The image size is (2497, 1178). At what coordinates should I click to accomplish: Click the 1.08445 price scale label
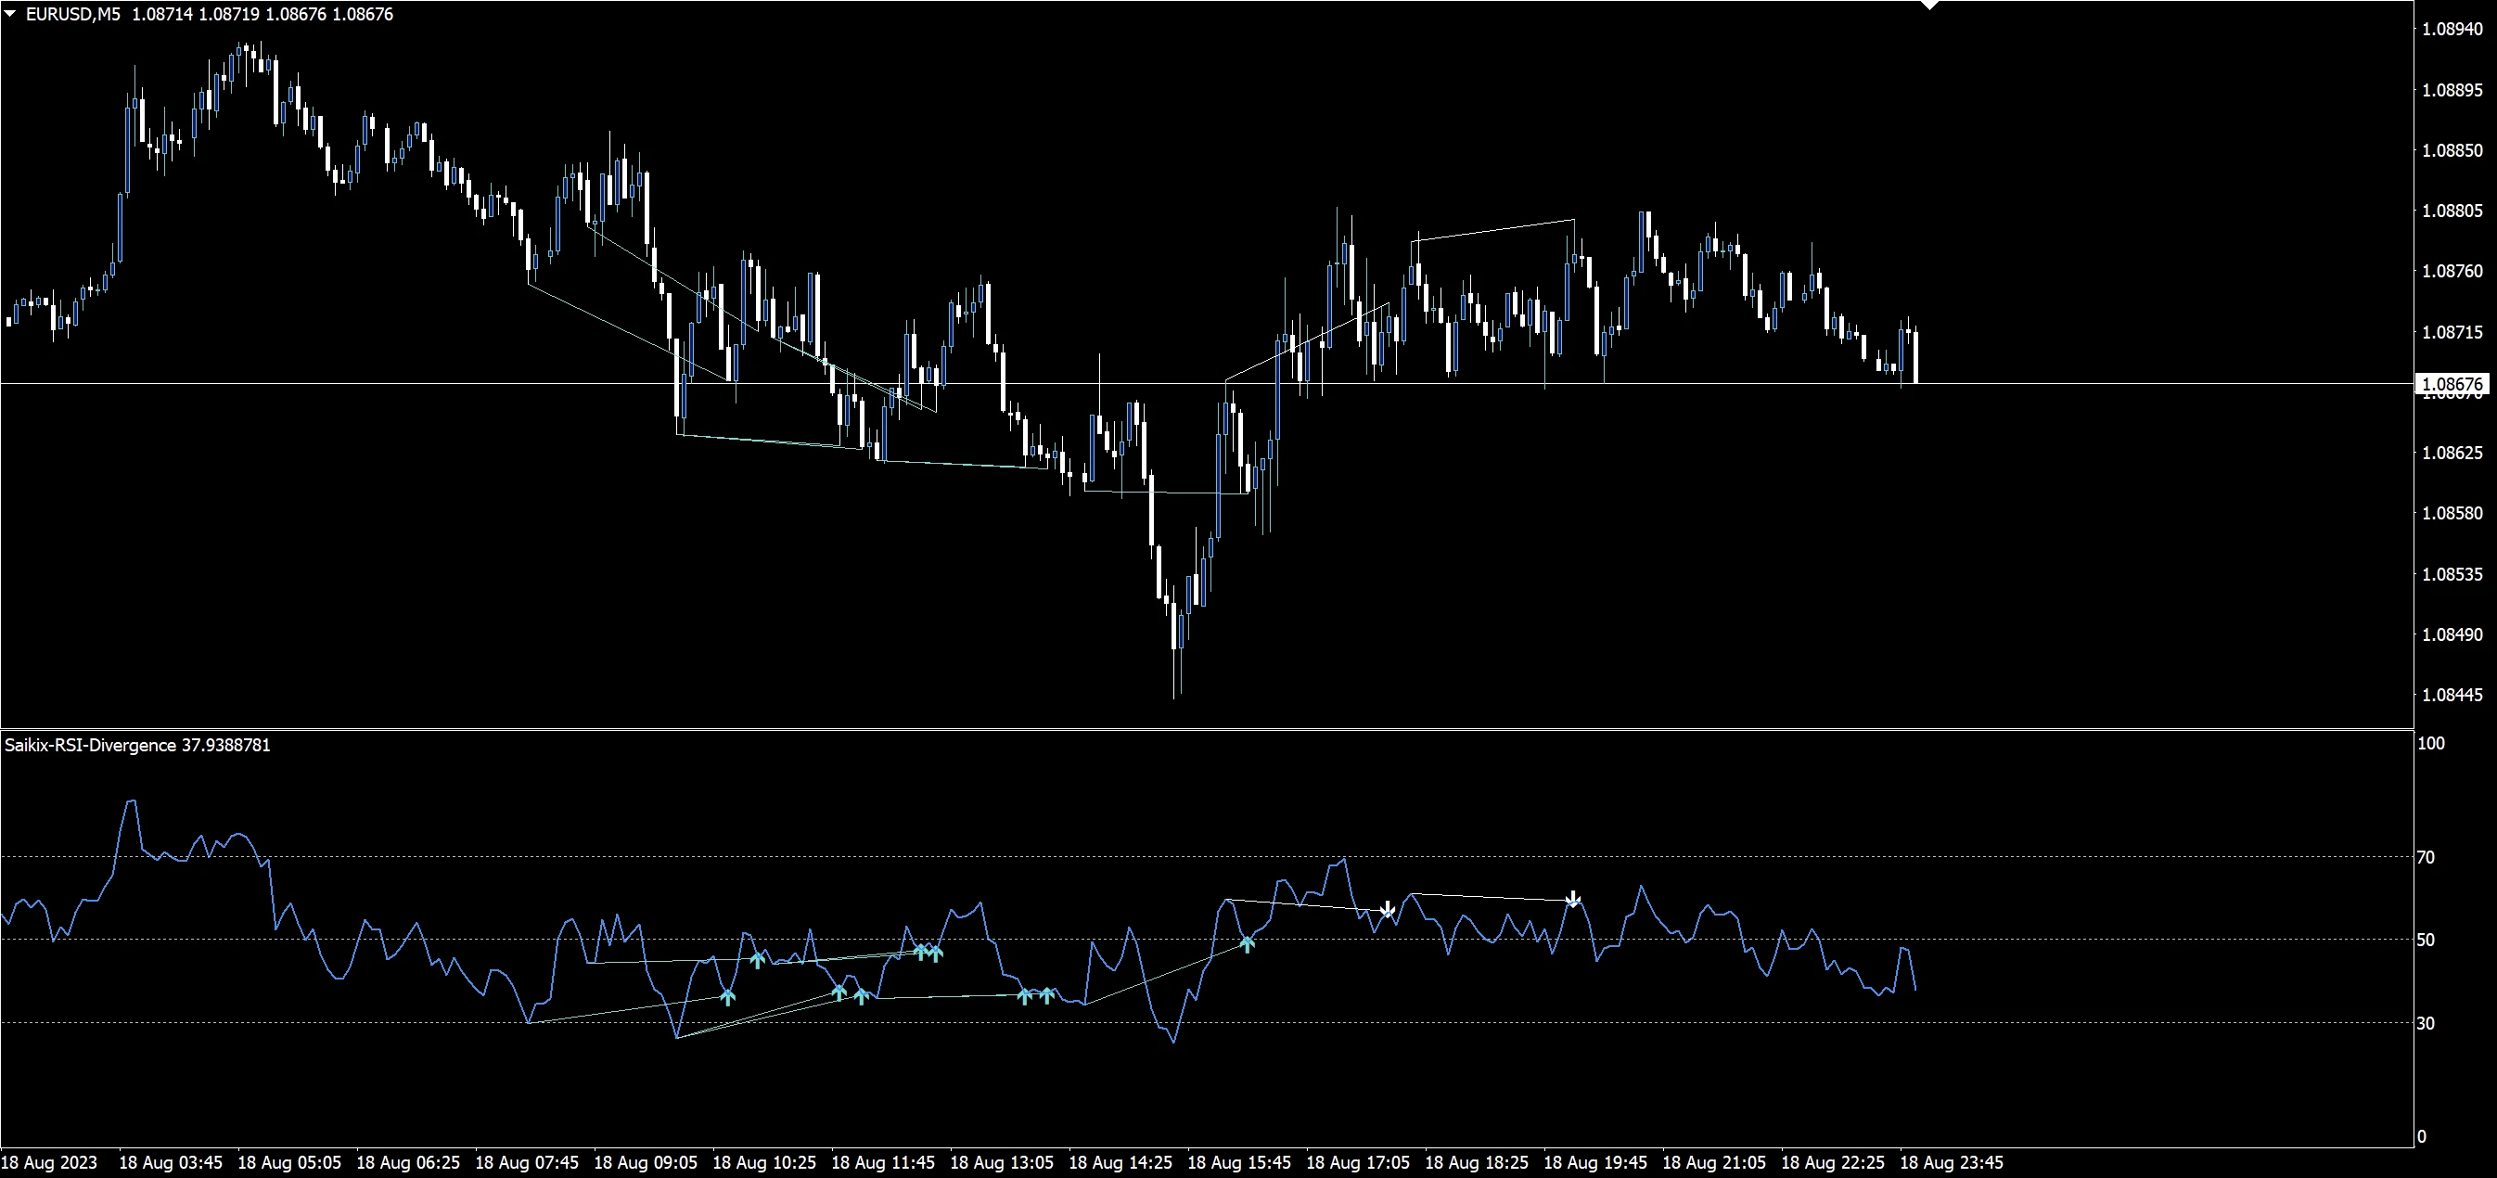(x=2452, y=695)
